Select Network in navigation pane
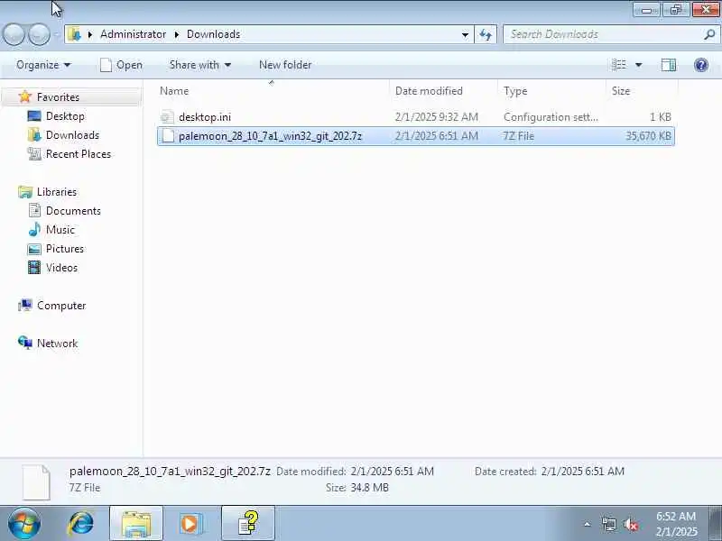This screenshot has height=541, width=722. (57, 344)
